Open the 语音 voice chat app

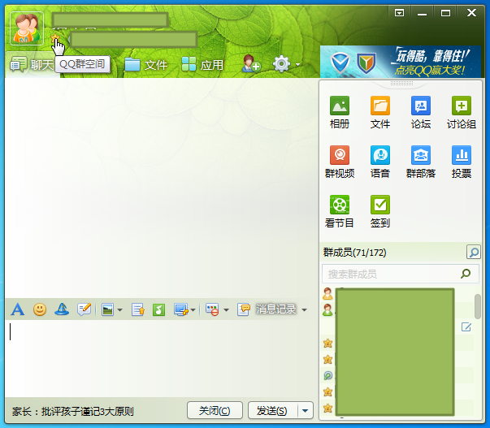point(380,161)
